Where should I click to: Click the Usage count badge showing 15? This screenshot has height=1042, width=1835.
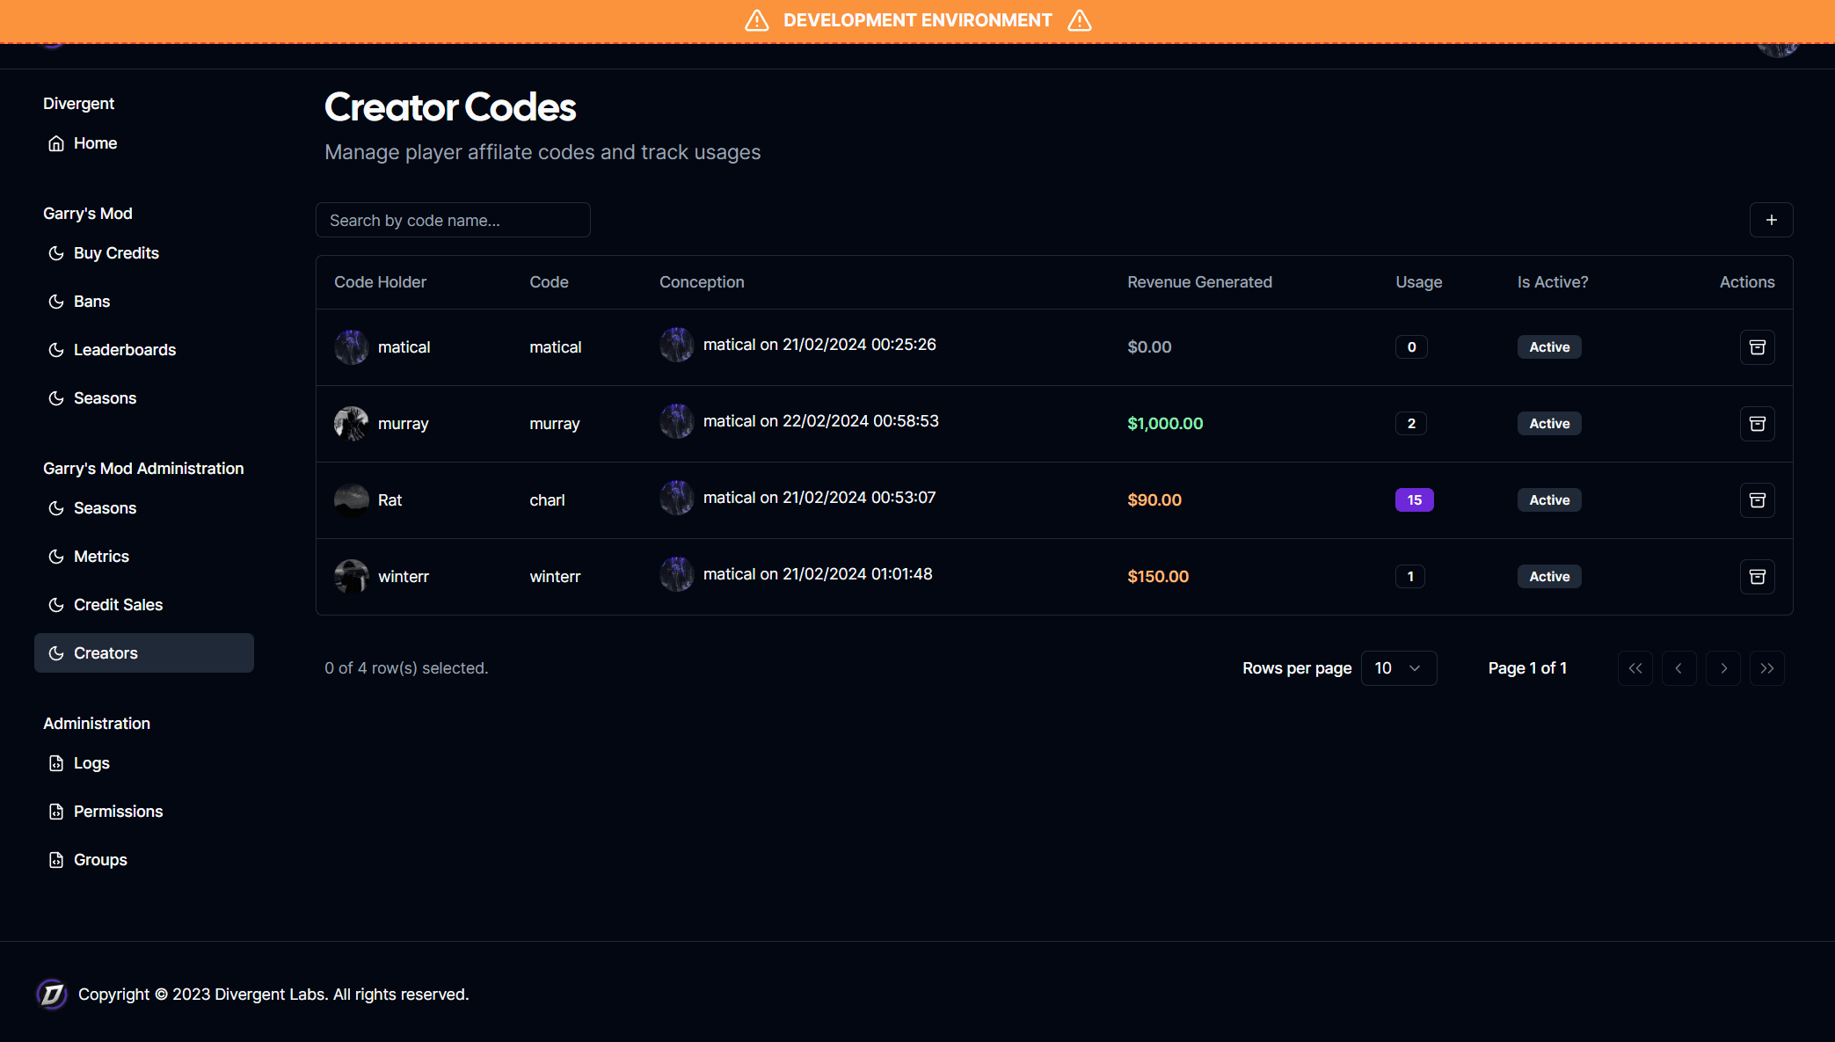(x=1414, y=499)
